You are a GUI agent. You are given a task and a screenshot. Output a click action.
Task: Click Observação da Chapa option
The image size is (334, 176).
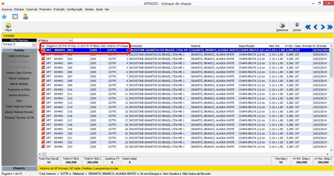[19, 106]
